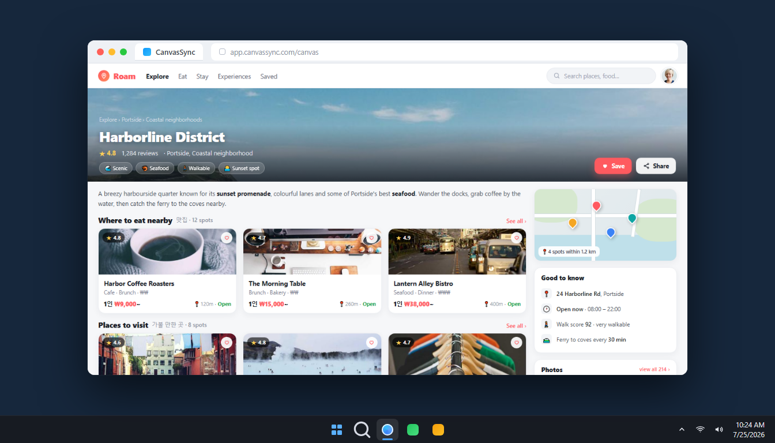This screenshot has height=443, width=775.
Task: Focus the Search places input field
Action: coord(601,76)
